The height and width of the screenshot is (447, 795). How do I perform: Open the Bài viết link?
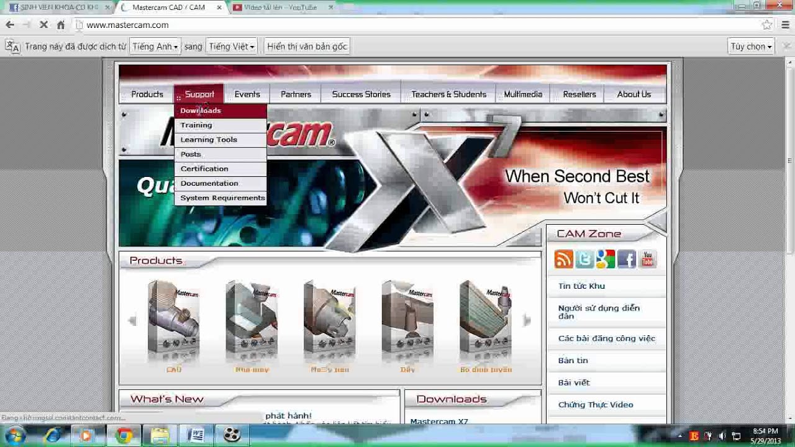click(x=574, y=382)
